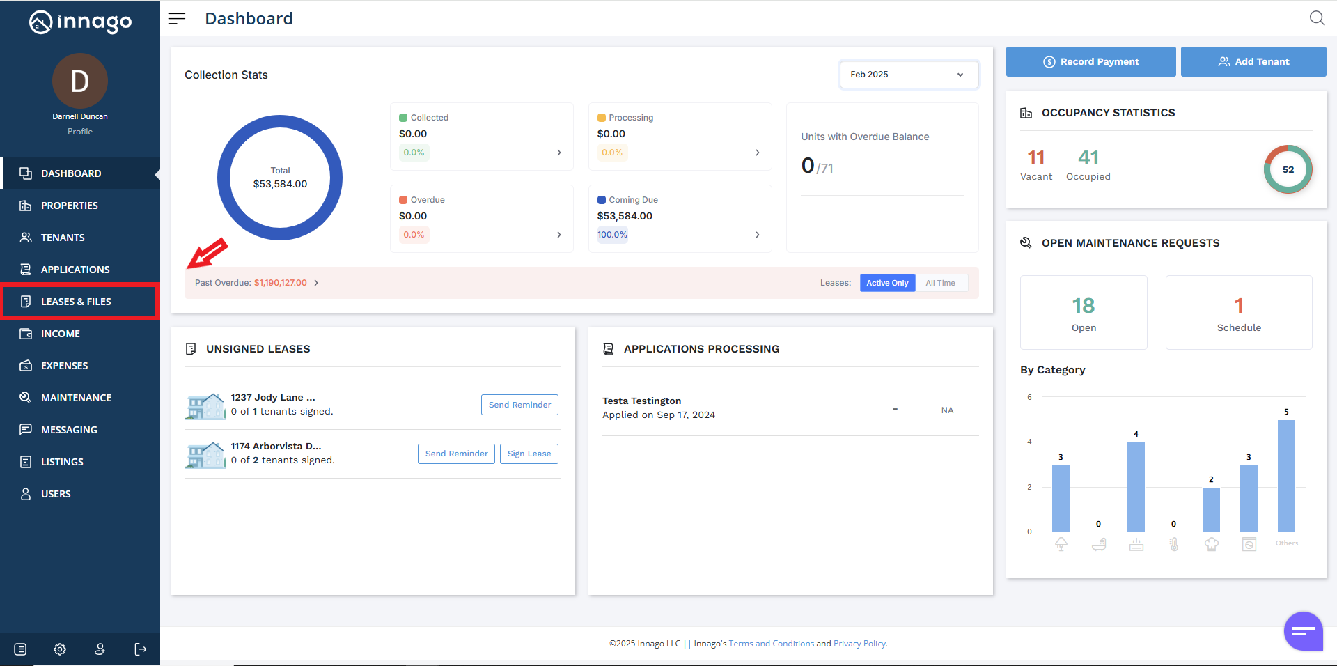Open the Feb 2025 month dropdown
The image size is (1337, 666).
(908, 75)
